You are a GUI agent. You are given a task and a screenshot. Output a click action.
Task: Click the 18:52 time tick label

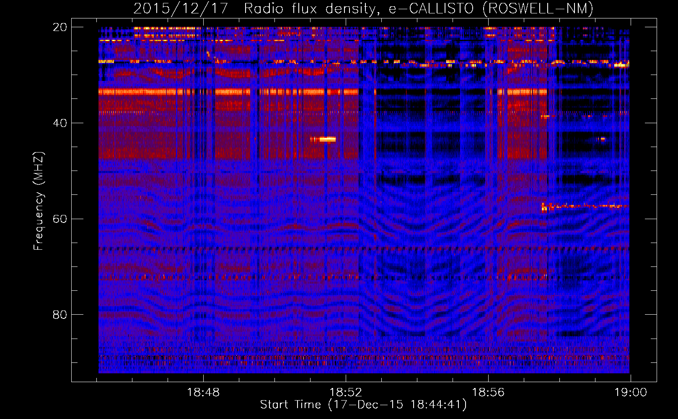coord(346,393)
